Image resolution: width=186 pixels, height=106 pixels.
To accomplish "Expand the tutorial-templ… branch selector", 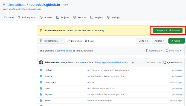I will pyautogui.click(x=51, y=41).
